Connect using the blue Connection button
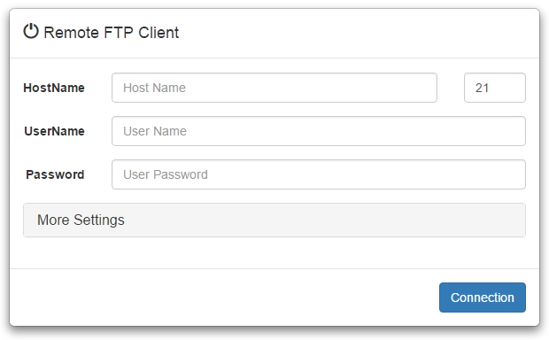549x340 pixels. [x=482, y=297]
